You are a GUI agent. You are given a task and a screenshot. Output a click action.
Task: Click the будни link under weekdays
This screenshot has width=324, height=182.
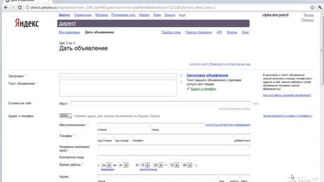click(107, 169)
